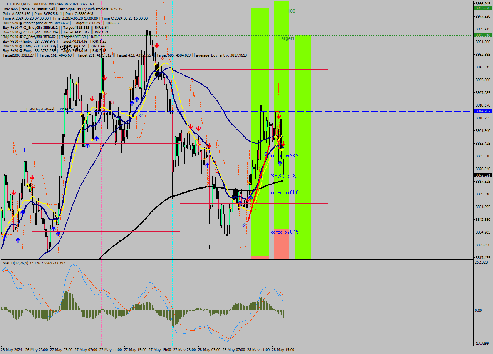This screenshot has height=354, width=493.
Task: Click the green 3965.016 price tag on the axis
Action: click(482, 35)
